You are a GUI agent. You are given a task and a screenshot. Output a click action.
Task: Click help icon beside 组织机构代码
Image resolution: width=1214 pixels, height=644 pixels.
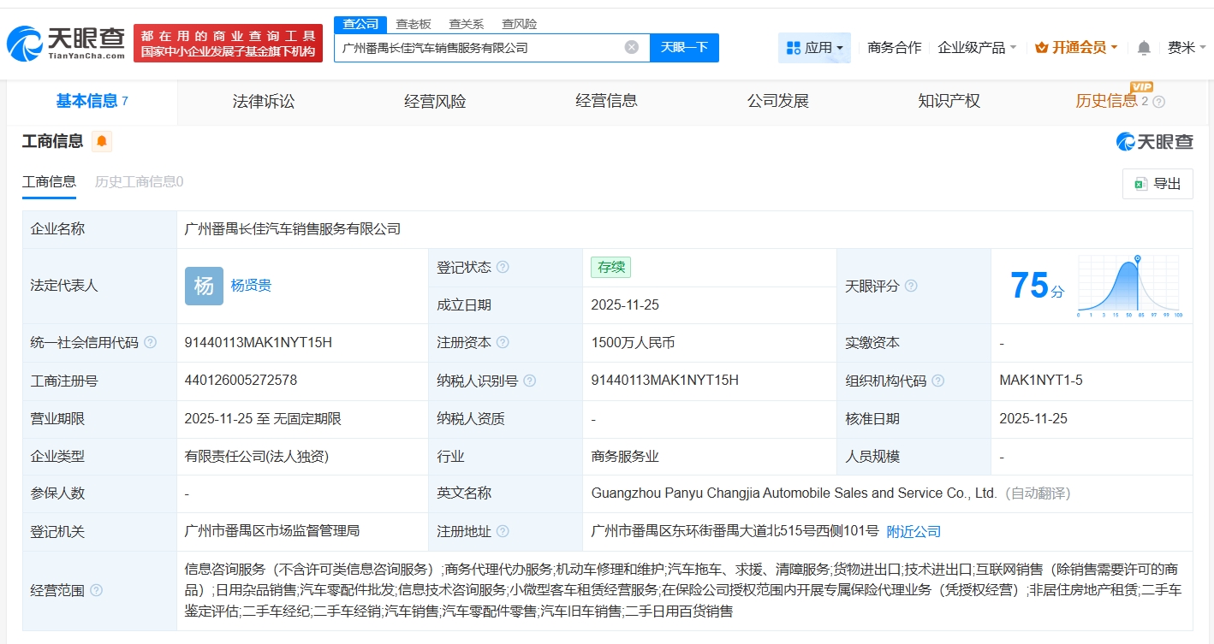pyautogui.click(x=938, y=381)
